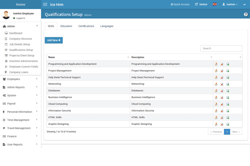Click the copy icon for Databases row
The height and width of the screenshot is (166, 250).
[227, 90]
